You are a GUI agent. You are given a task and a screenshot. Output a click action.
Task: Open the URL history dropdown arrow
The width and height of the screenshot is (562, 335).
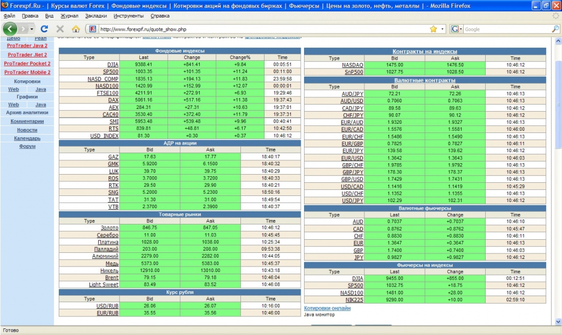pos(442,29)
